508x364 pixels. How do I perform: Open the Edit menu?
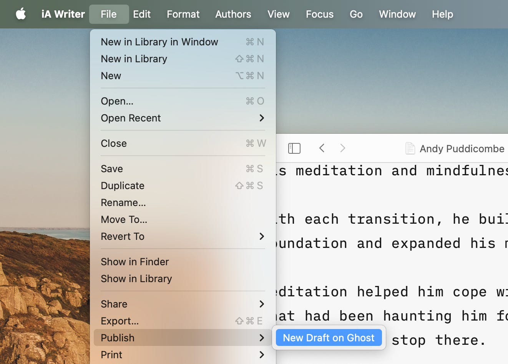point(142,14)
